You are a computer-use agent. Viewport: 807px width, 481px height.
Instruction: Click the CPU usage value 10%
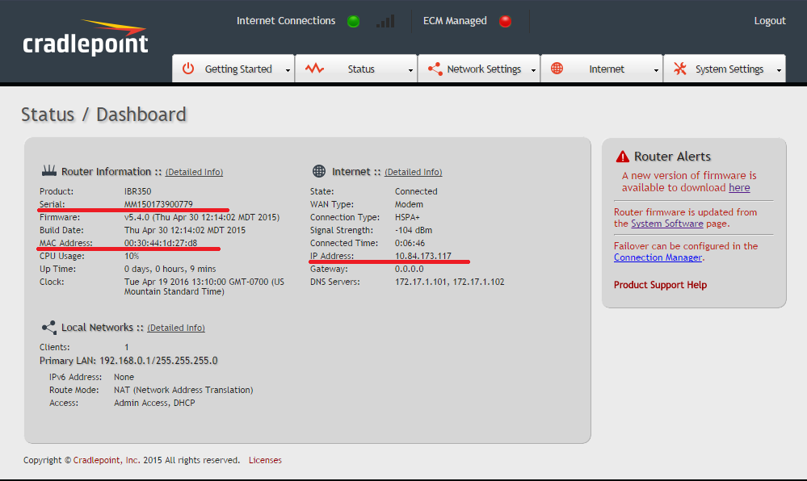[x=132, y=256]
